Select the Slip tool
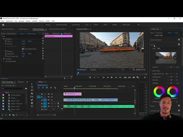The image size is (183, 137). [x=32, y=97]
